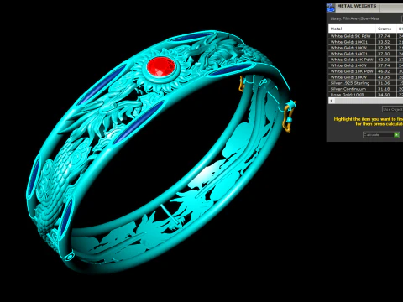Select the Silver: 925 Sterling row
Viewport: 403px width, 302px height.
pos(365,83)
